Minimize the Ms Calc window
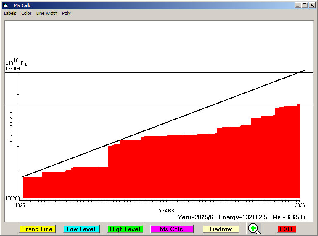The width and height of the screenshot is (318, 236). click(298, 5)
